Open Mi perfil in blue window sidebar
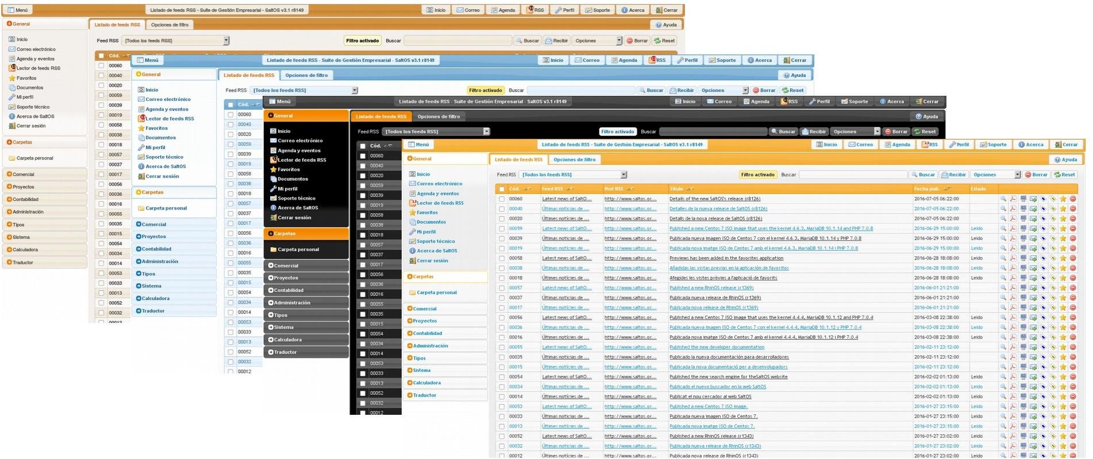The height and width of the screenshot is (459, 1093). coord(155,147)
